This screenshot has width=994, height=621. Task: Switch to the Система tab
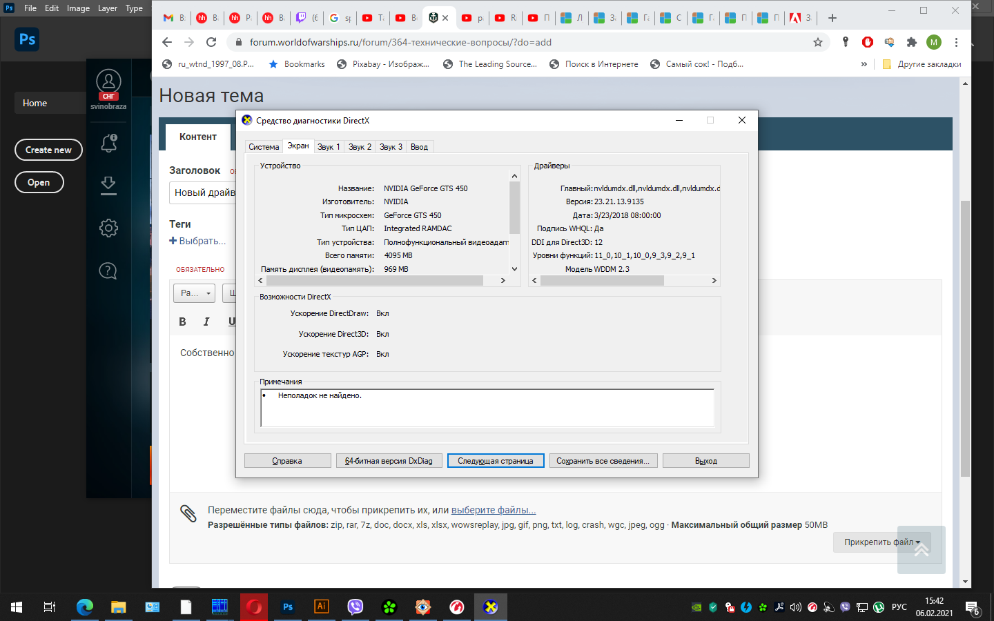point(264,147)
